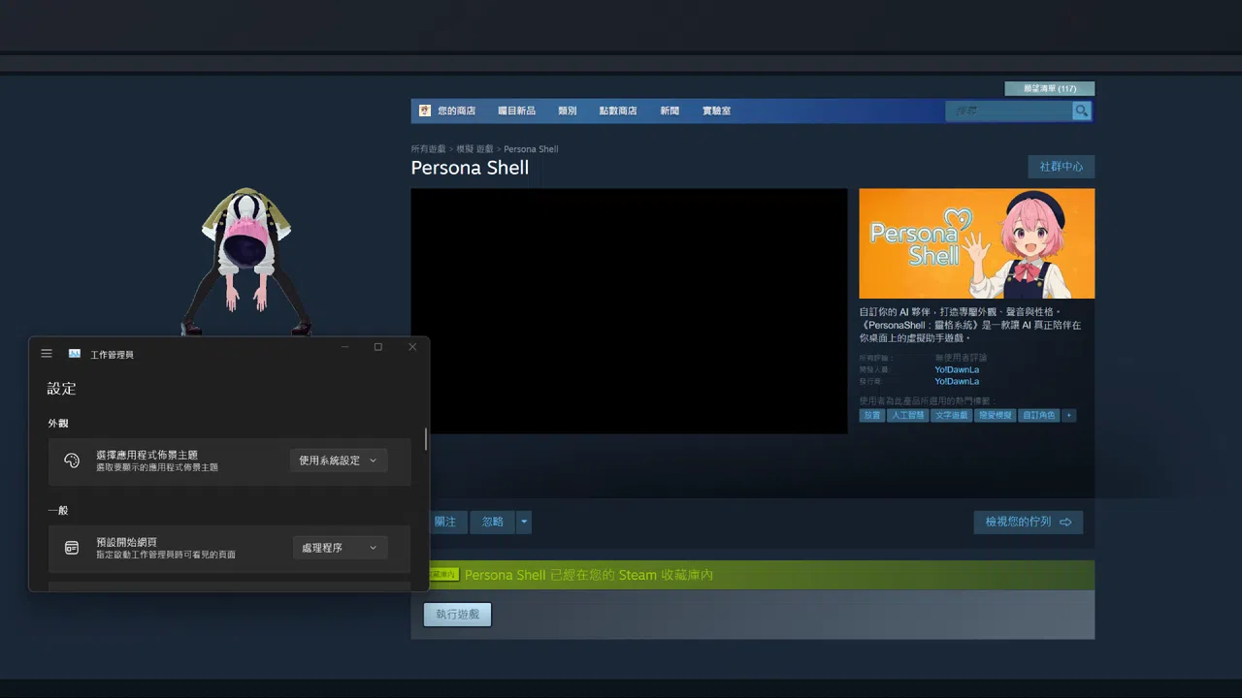Screen dimensions: 1242x698
Task: Click the black video player area
Action: click(x=629, y=310)
